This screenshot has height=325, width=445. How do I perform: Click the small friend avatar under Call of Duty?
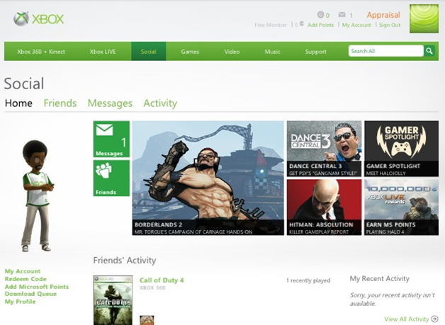(147, 320)
